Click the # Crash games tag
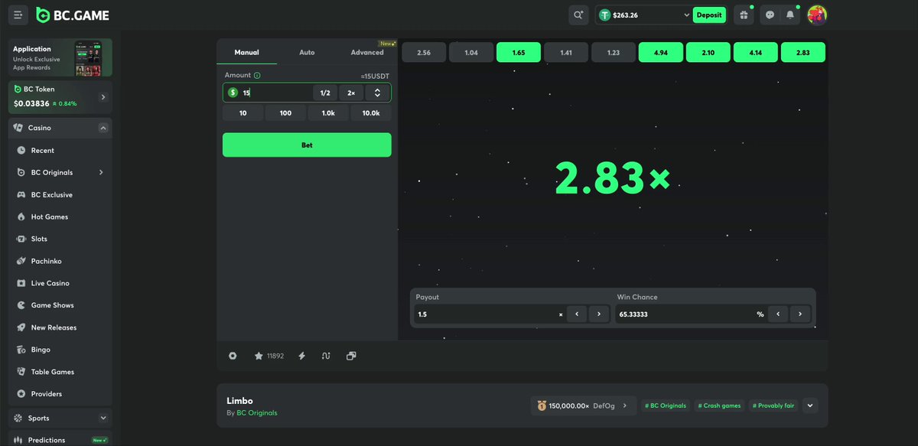Viewport: 918px width, 446px height. (719, 405)
